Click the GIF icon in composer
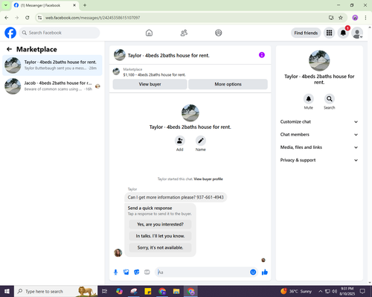Viewport: 372px width, 297px height. point(147,272)
